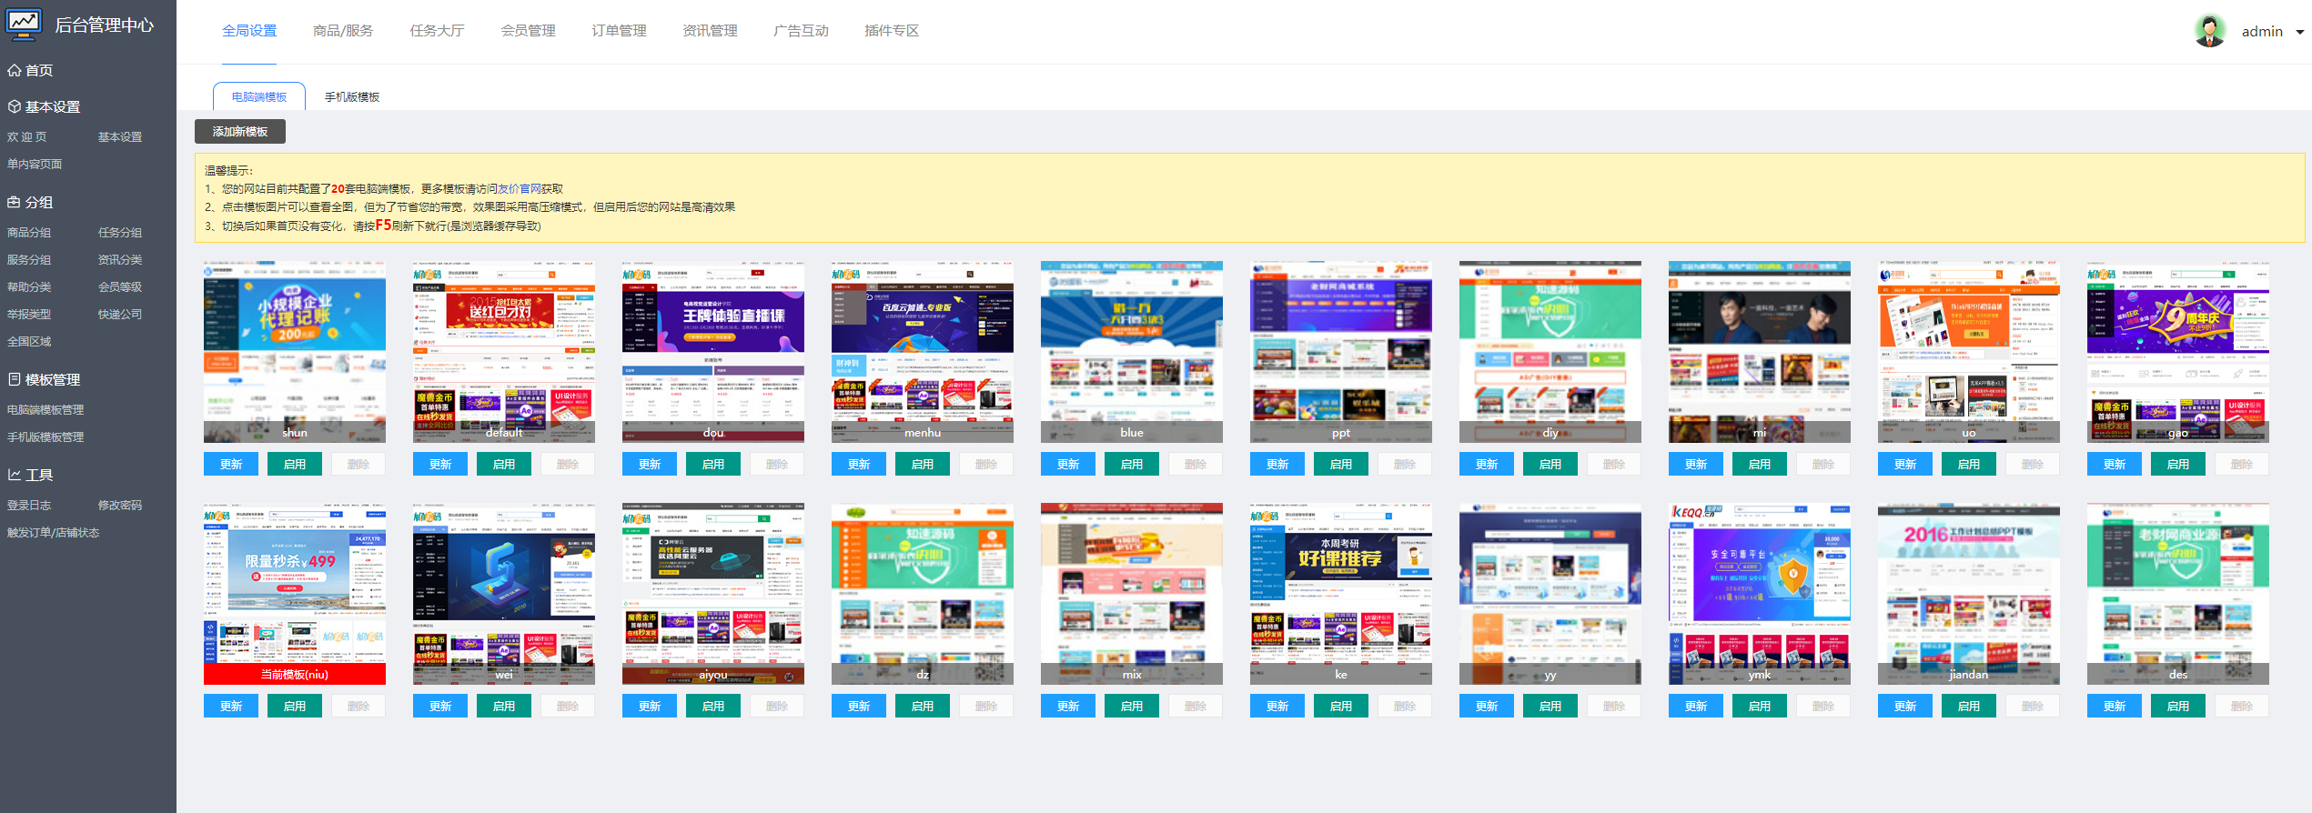Open the admin dropdown arrow

click(2300, 32)
